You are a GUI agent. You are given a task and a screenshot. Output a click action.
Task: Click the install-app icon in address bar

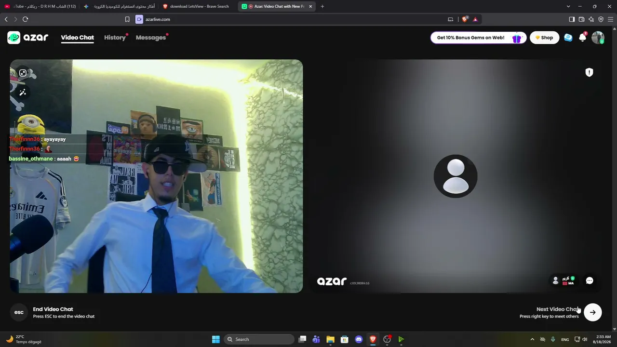coord(451,19)
